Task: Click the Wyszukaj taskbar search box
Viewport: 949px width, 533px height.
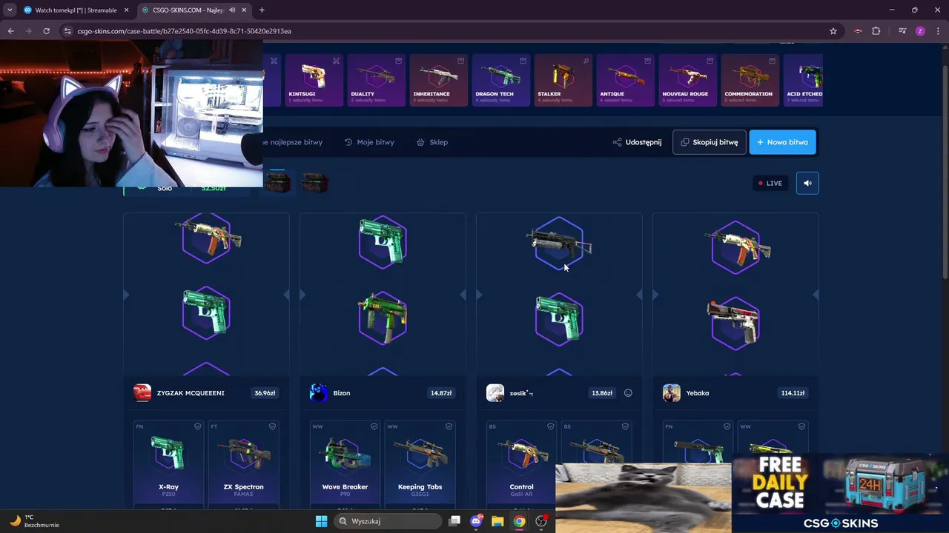Action: click(x=387, y=521)
